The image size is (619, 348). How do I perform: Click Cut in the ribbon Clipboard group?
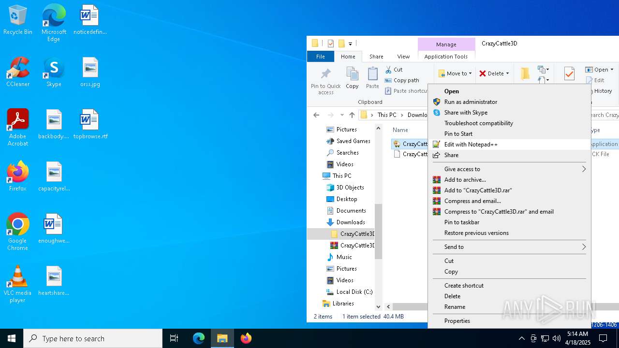click(394, 70)
